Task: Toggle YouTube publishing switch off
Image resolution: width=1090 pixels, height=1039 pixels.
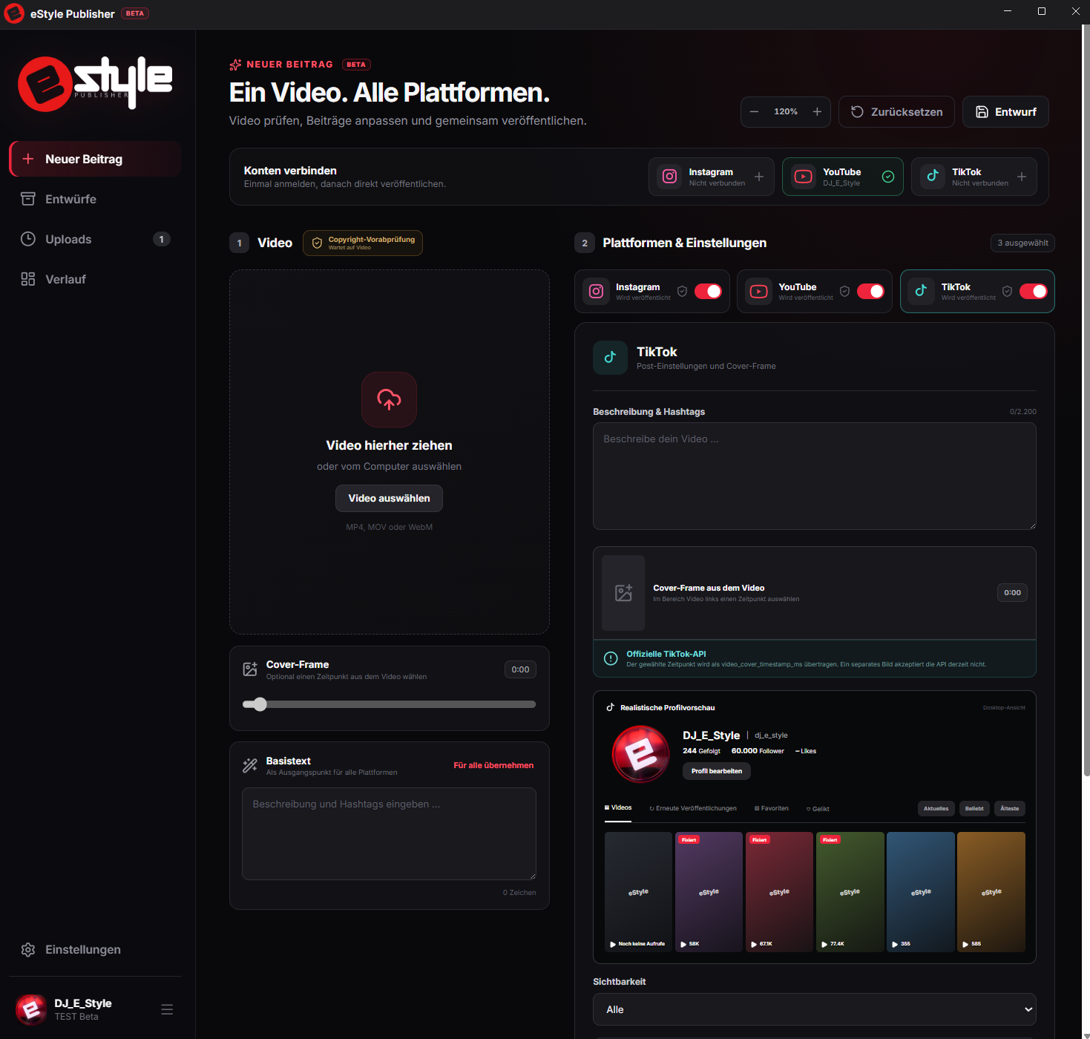Action: tap(870, 291)
